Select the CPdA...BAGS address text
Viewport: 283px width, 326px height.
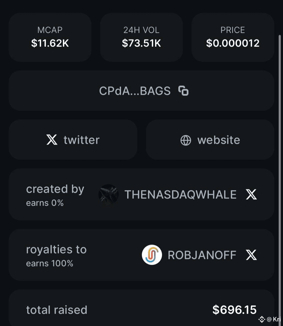pos(135,91)
